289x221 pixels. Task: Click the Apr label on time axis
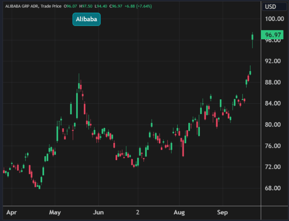pyautogui.click(x=12, y=212)
